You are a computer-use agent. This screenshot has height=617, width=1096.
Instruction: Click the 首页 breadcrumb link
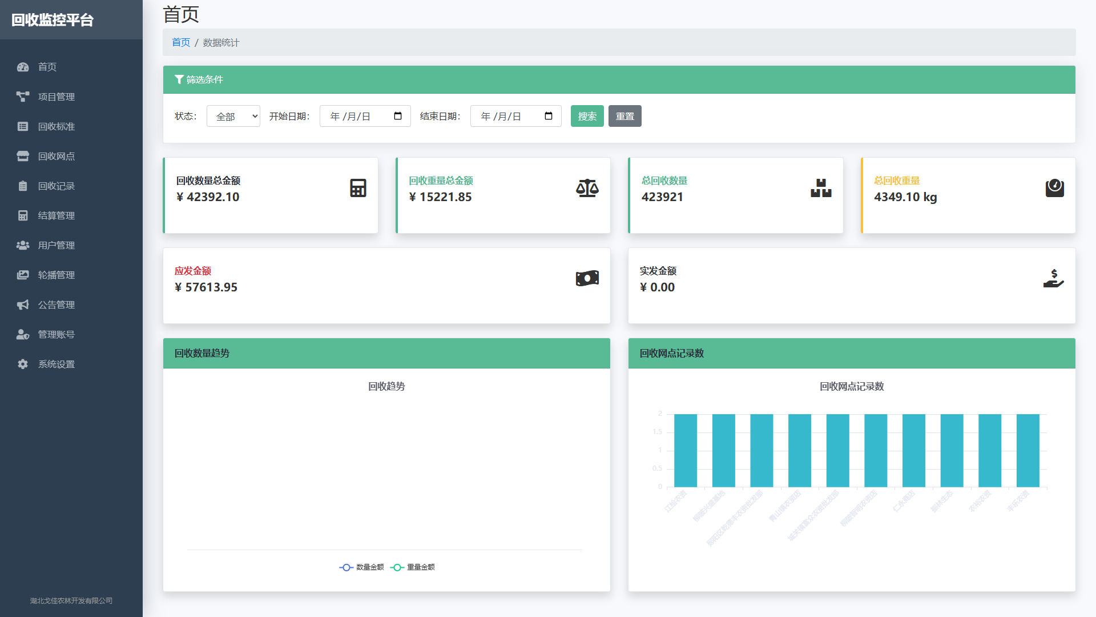pyautogui.click(x=180, y=42)
